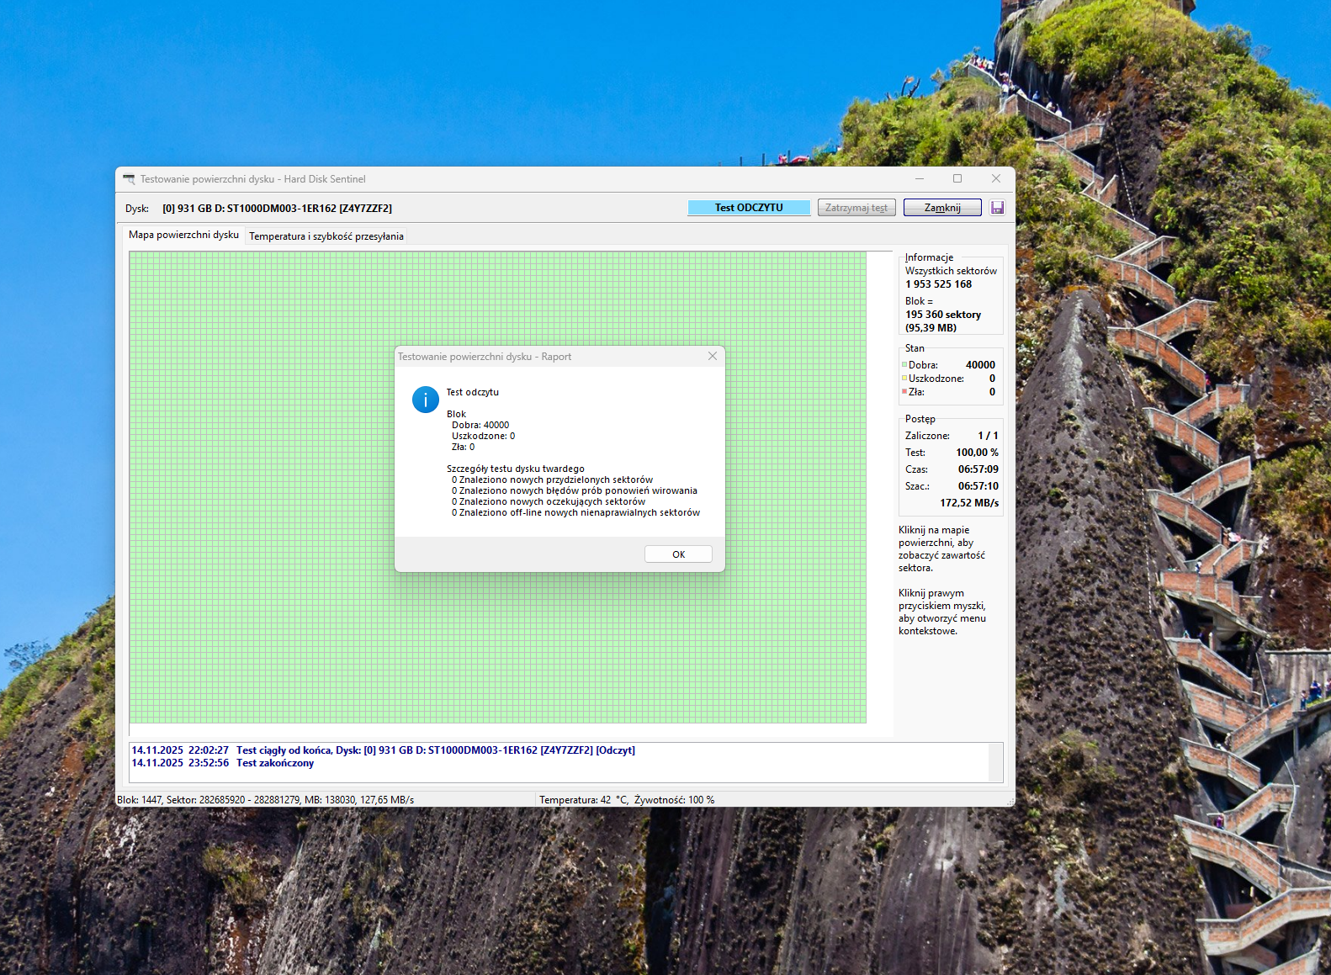Click the log panel vertical scrollbar
The height and width of the screenshot is (975, 1331).
point(995,762)
